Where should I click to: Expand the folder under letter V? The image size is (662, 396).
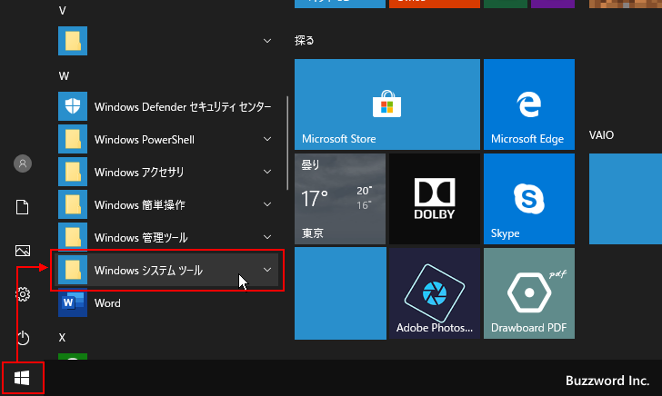click(267, 41)
